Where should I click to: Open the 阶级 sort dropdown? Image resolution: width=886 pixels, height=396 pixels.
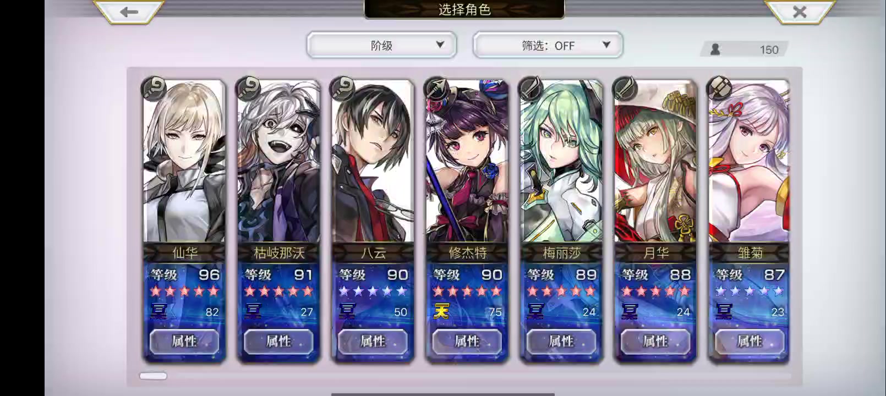click(381, 45)
